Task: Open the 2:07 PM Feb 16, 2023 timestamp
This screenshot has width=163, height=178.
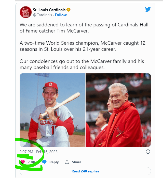Action: (x=38, y=152)
